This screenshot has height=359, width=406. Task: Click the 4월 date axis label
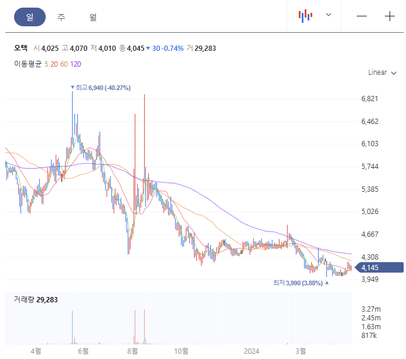pyautogui.click(x=36, y=351)
